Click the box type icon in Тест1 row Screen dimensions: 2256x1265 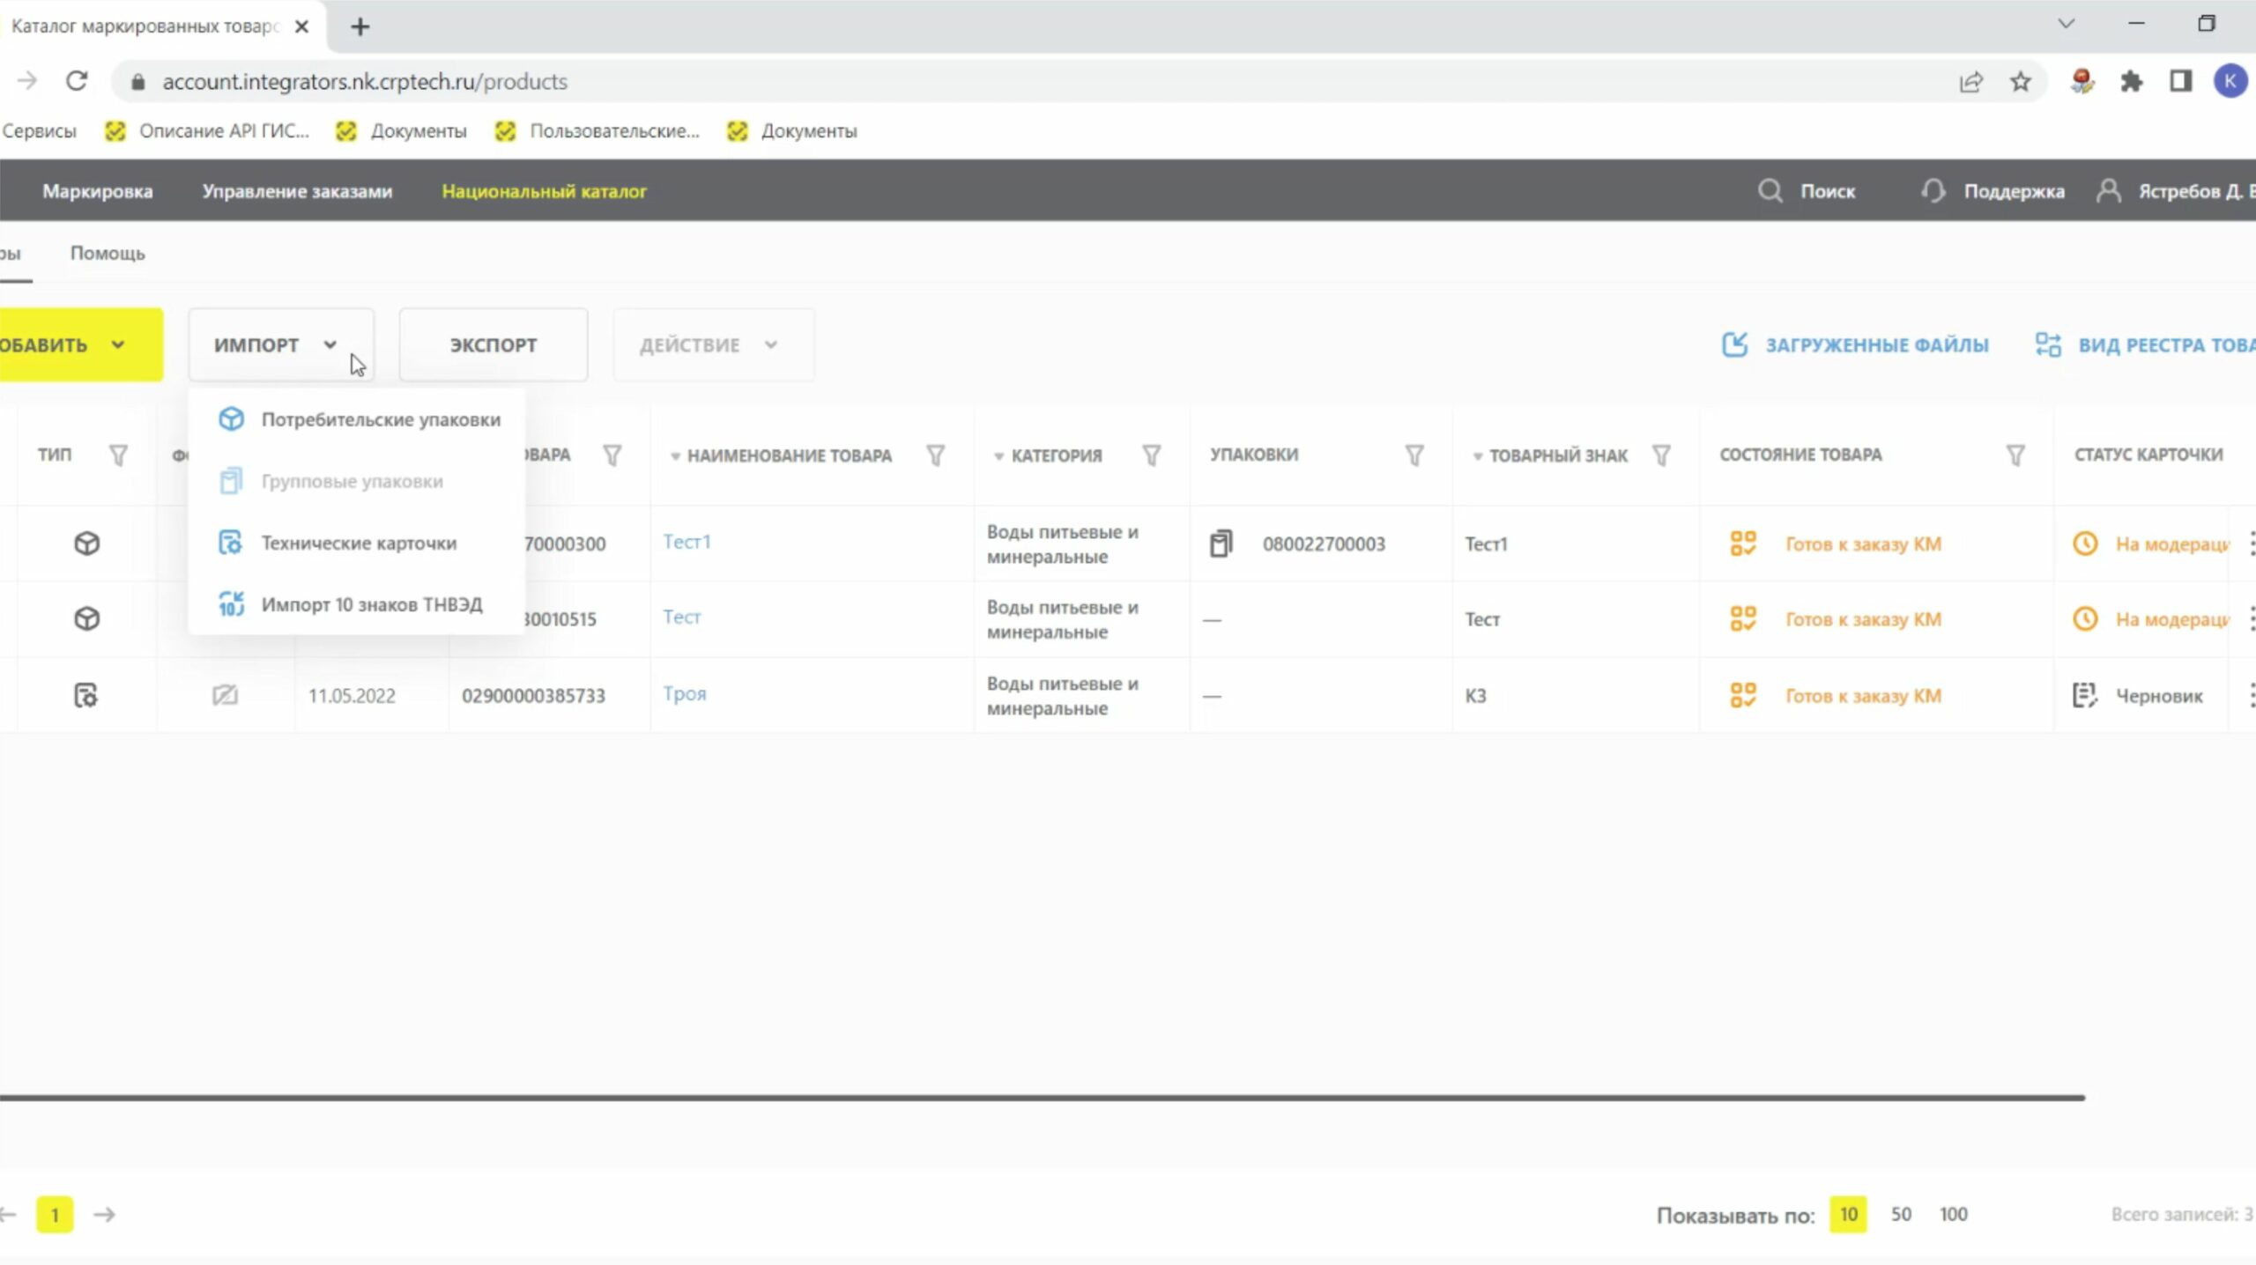point(86,544)
